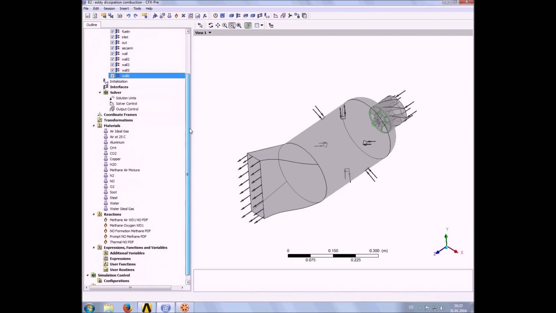556x313 pixels.
Task: Click the Save case toolbar icon
Action: 88,16
